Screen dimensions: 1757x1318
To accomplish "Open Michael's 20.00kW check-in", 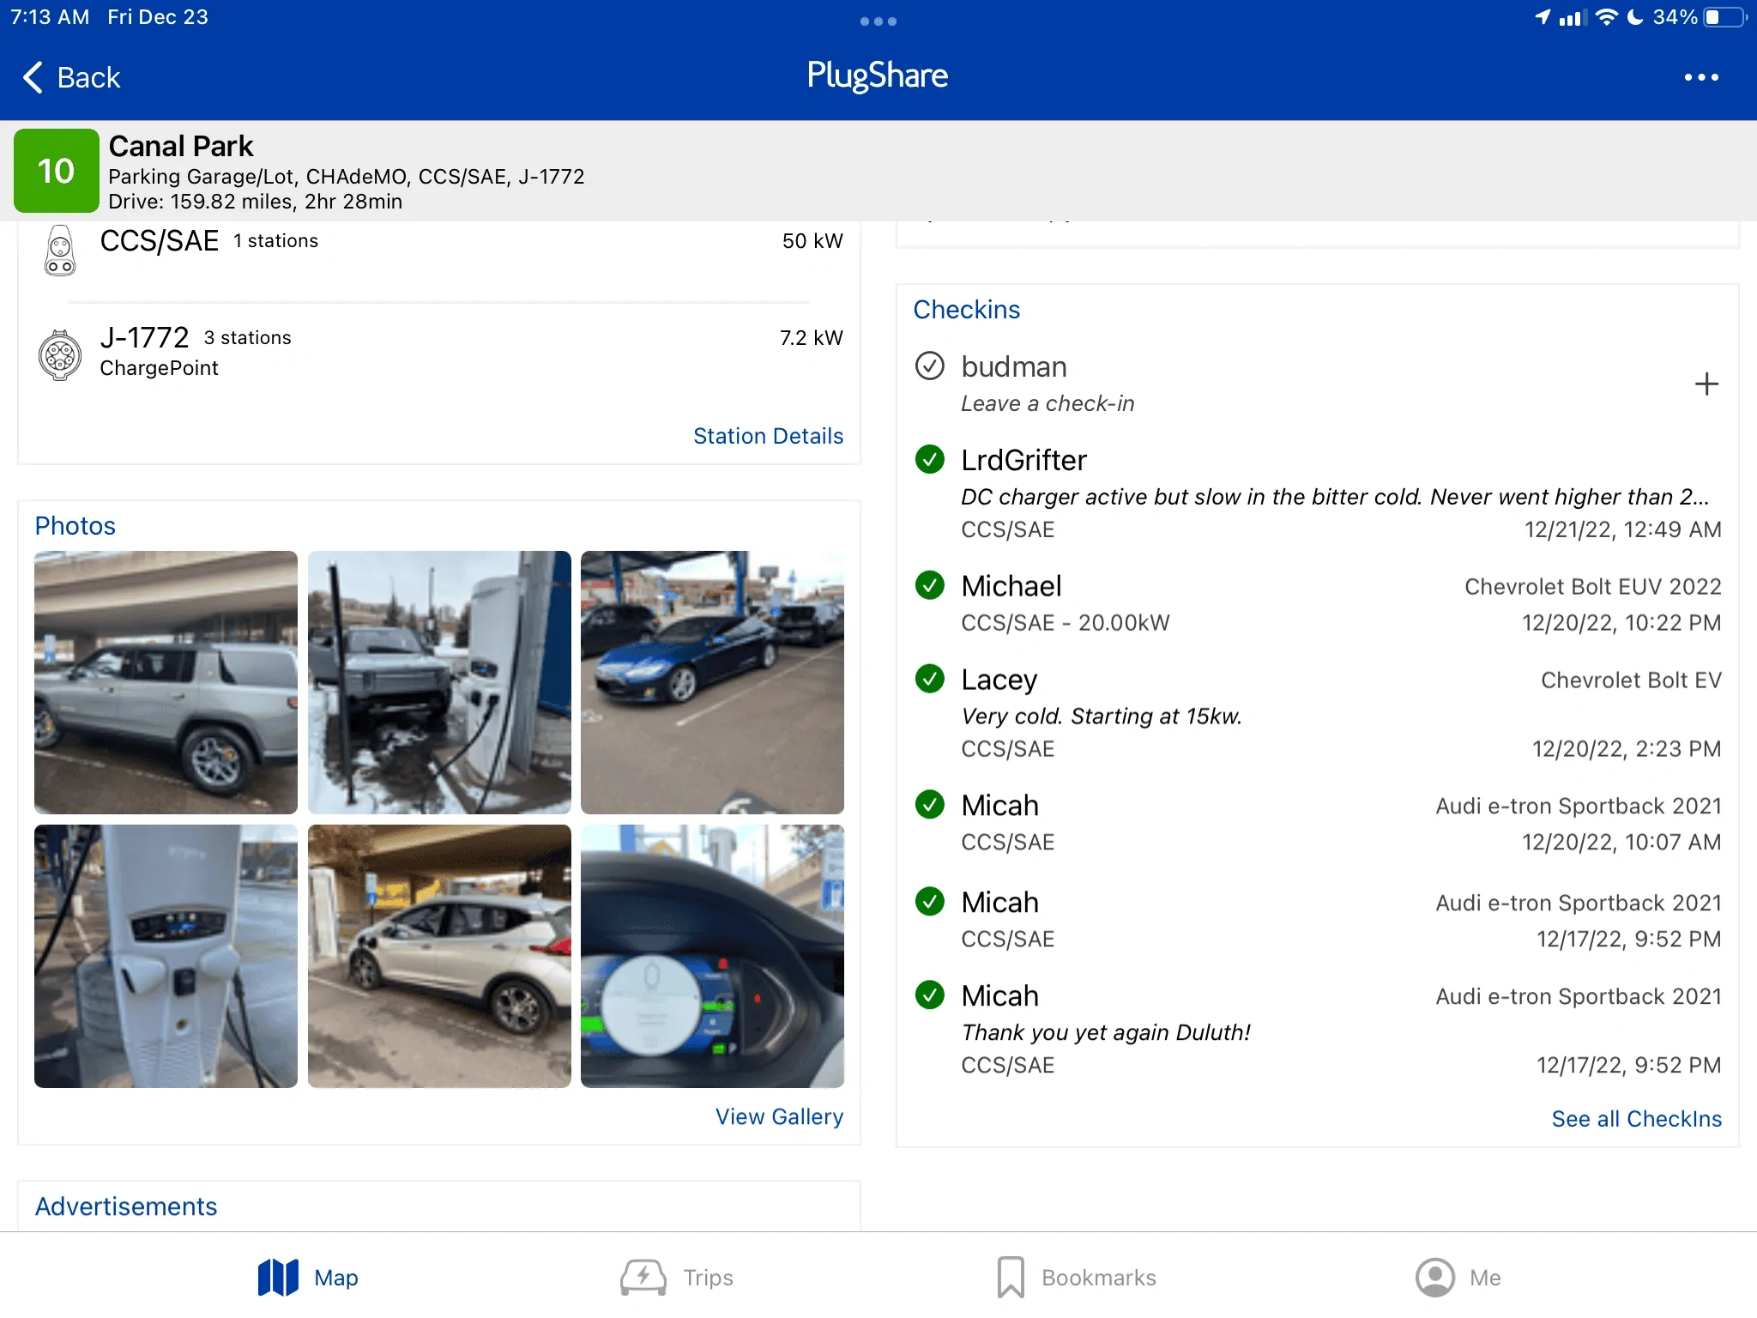I will coord(1318,604).
